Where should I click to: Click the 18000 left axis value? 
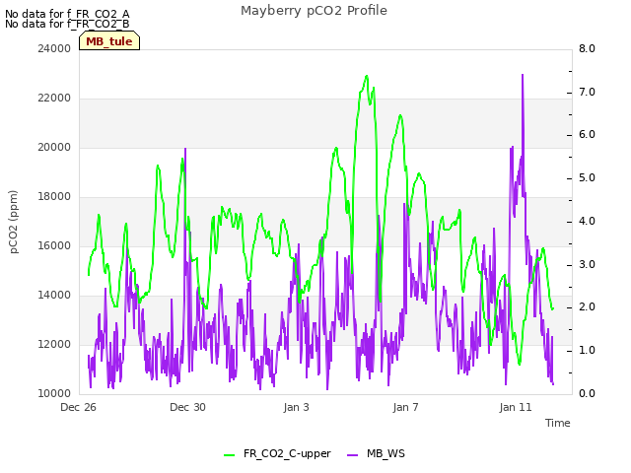54,197
